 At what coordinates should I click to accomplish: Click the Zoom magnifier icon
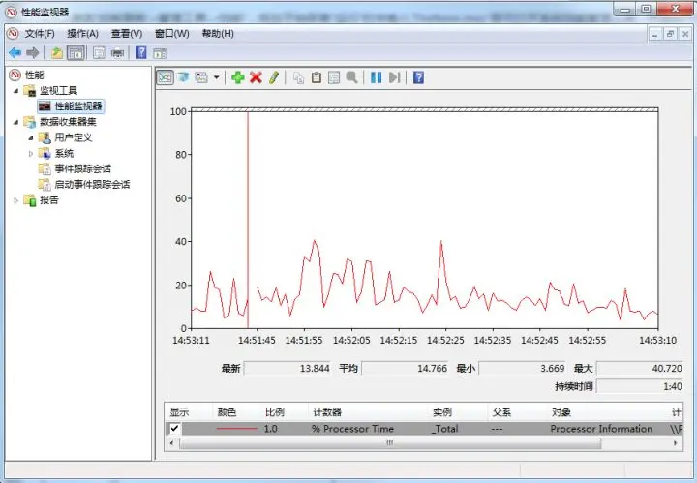coord(351,77)
